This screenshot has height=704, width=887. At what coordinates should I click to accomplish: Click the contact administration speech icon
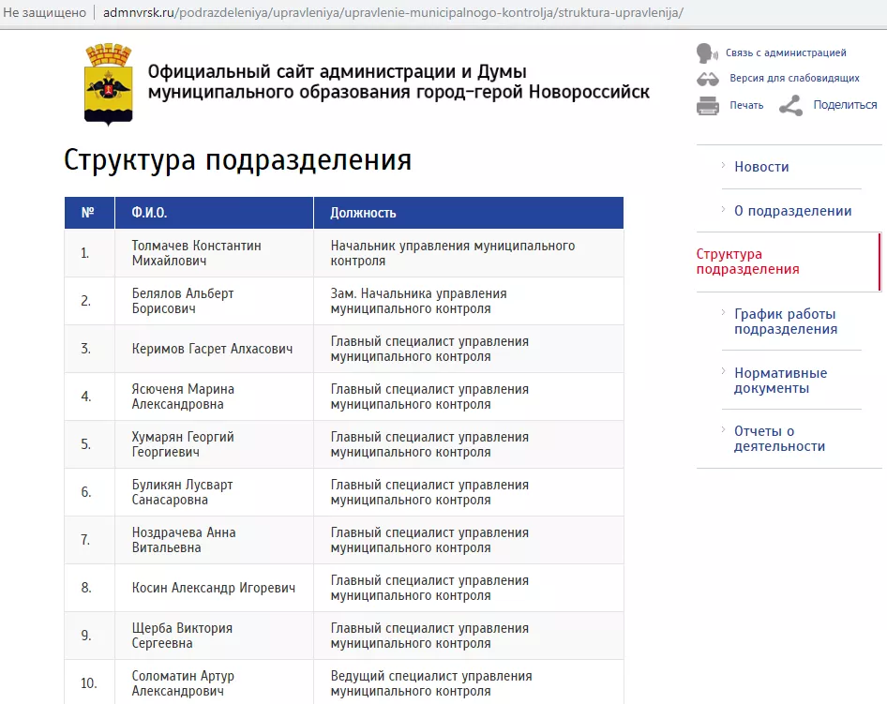click(706, 52)
